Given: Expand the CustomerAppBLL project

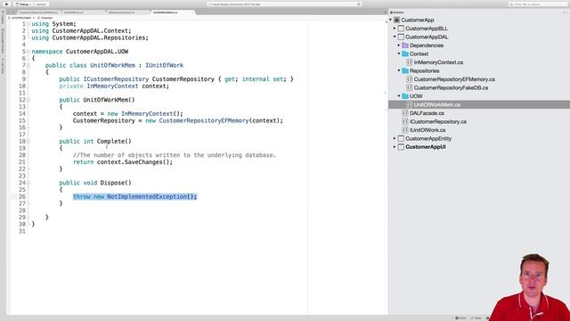Looking at the screenshot, I should coord(395,29).
